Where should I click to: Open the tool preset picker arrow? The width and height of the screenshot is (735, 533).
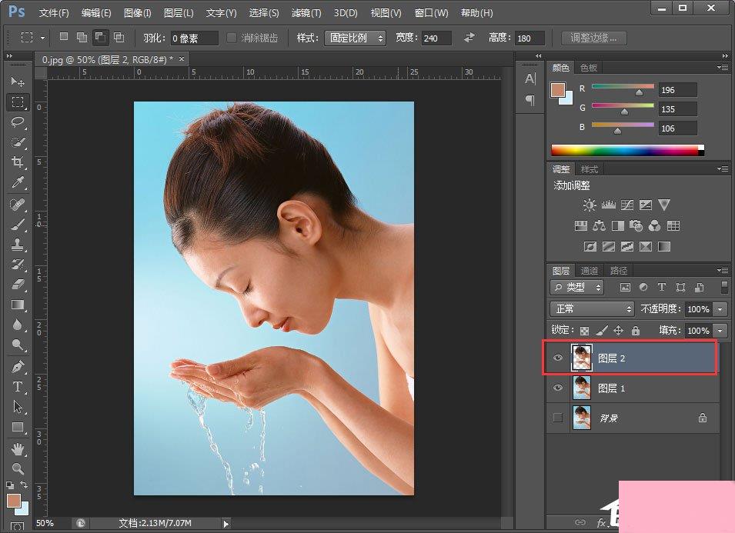[x=42, y=38]
